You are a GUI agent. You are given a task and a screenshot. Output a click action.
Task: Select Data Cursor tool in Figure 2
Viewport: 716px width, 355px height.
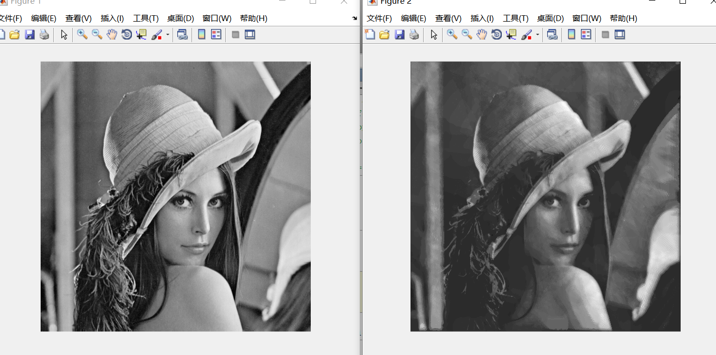pyautogui.click(x=511, y=35)
